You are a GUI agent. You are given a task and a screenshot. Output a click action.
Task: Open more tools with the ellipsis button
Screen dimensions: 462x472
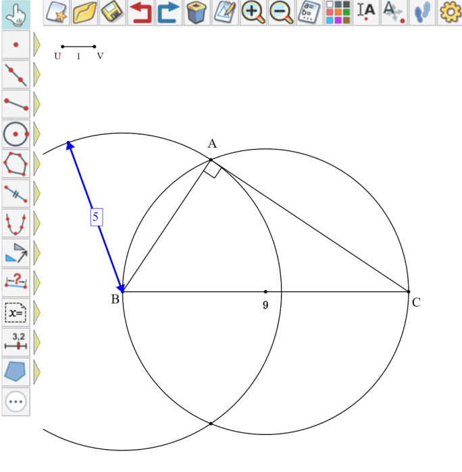click(16, 401)
